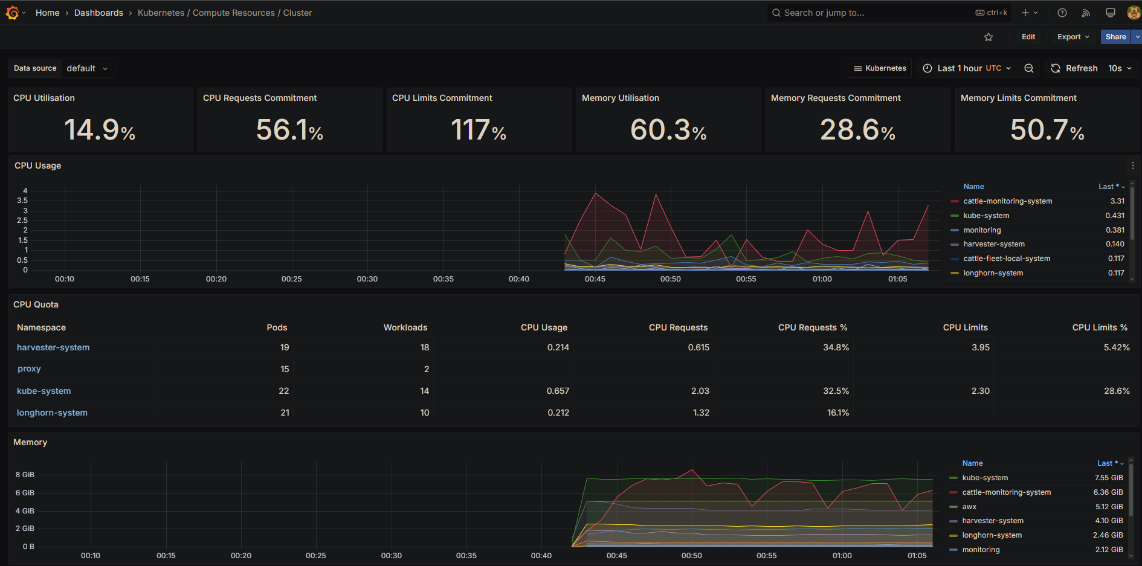
Task: Open kube-system namespace link in CPU Quota
Action: point(44,391)
